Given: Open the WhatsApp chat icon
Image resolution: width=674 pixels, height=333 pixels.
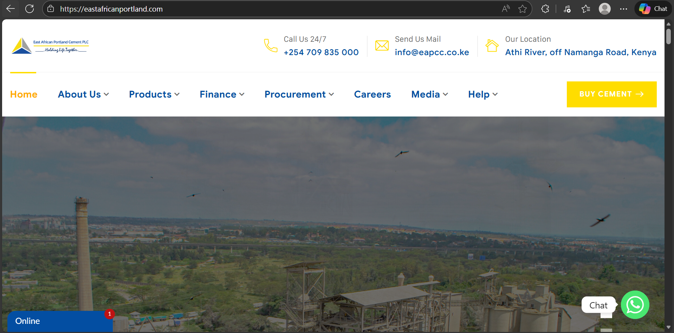Looking at the screenshot, I should coord(635,305).
